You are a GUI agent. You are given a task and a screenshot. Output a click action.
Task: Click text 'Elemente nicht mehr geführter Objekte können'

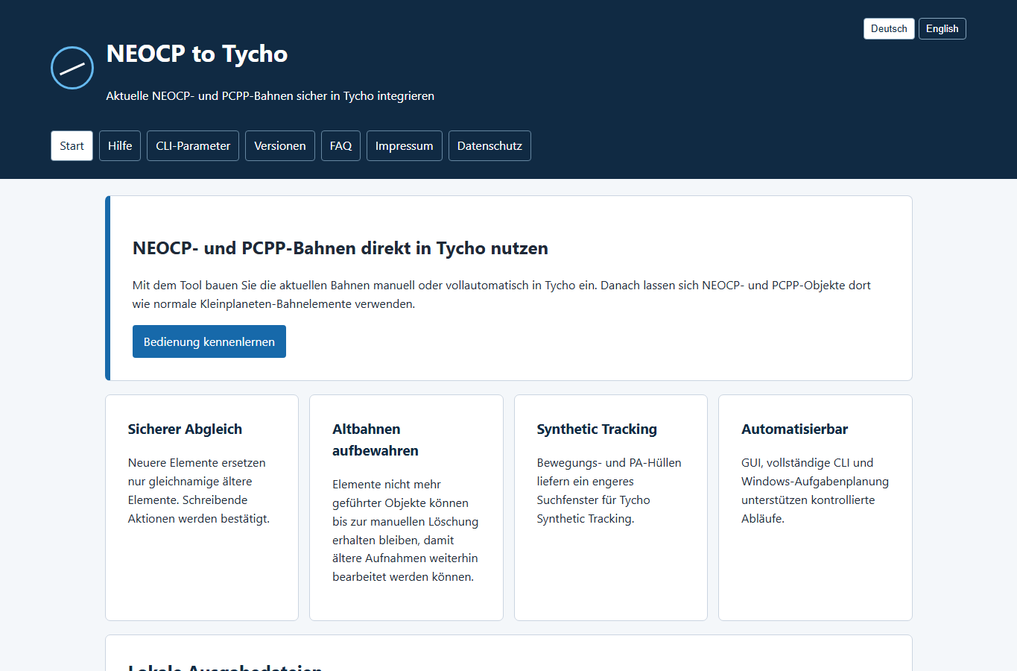[x=401, y=494]
